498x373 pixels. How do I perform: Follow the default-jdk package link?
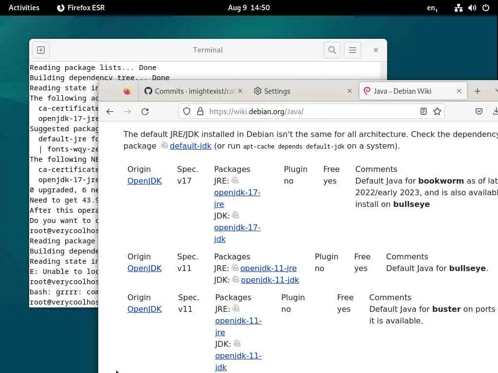point(190,146)
